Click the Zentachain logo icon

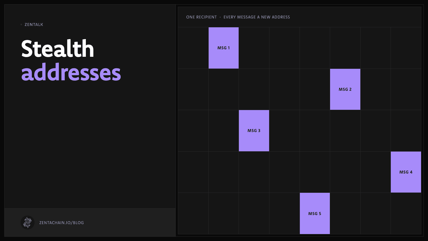click(28, 223)
